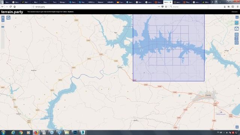Screen dimensions: 240x135
Task: Open the Discuss link in header
Action: [x=234, y=12]
